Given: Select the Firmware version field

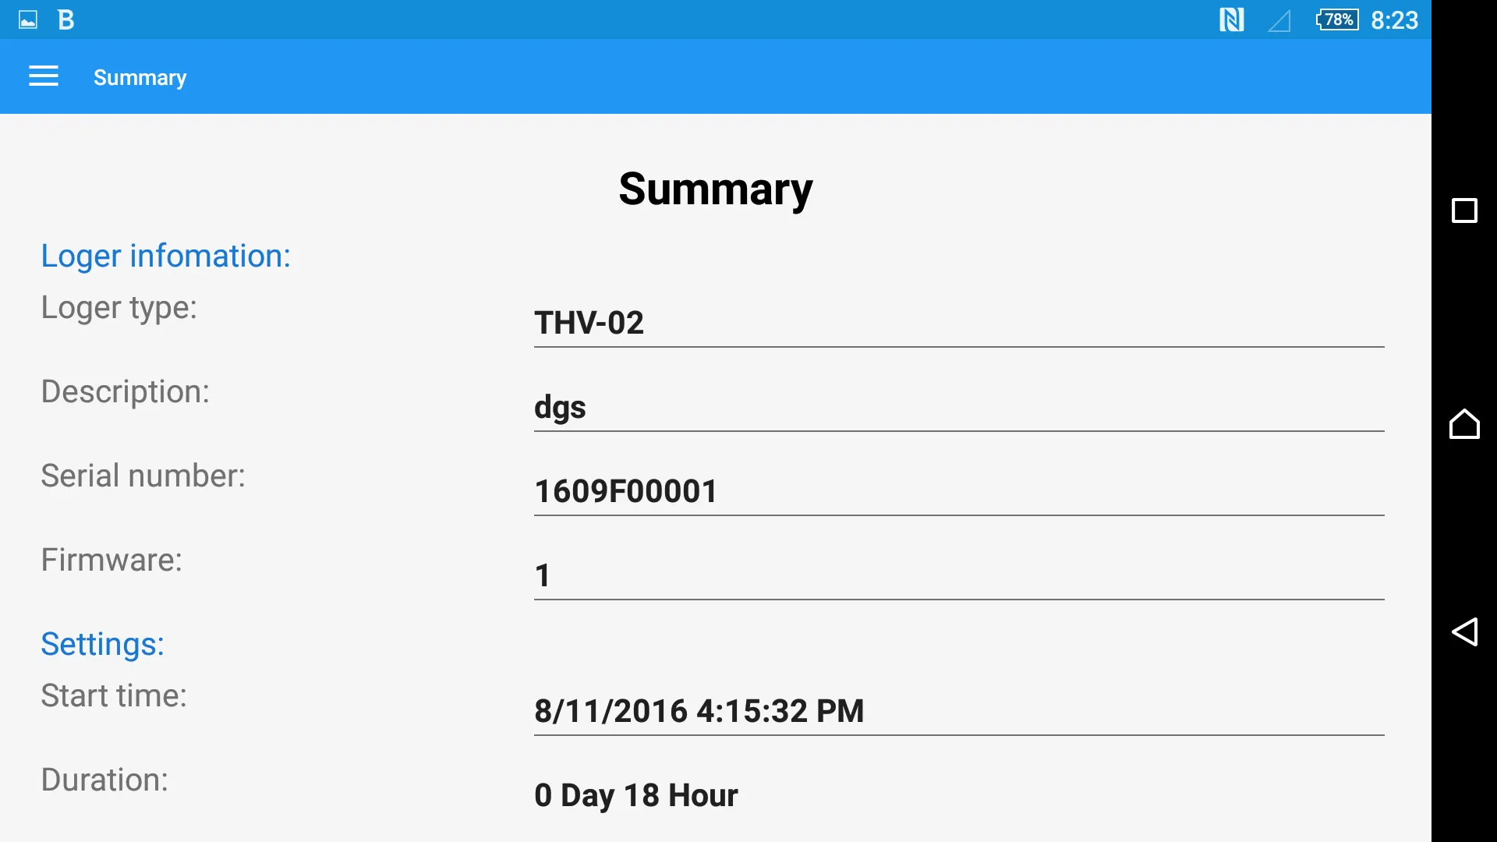Looking at the screenshot, I should (957, 575).
